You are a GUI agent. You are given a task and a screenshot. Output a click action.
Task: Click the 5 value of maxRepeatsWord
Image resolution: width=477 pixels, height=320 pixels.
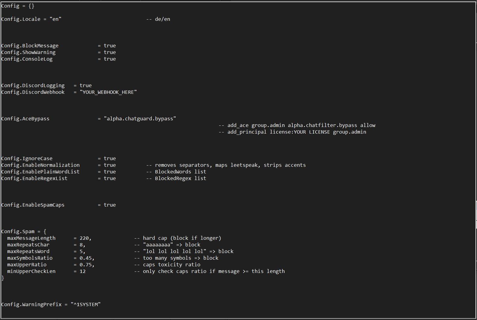pos(81,251)
